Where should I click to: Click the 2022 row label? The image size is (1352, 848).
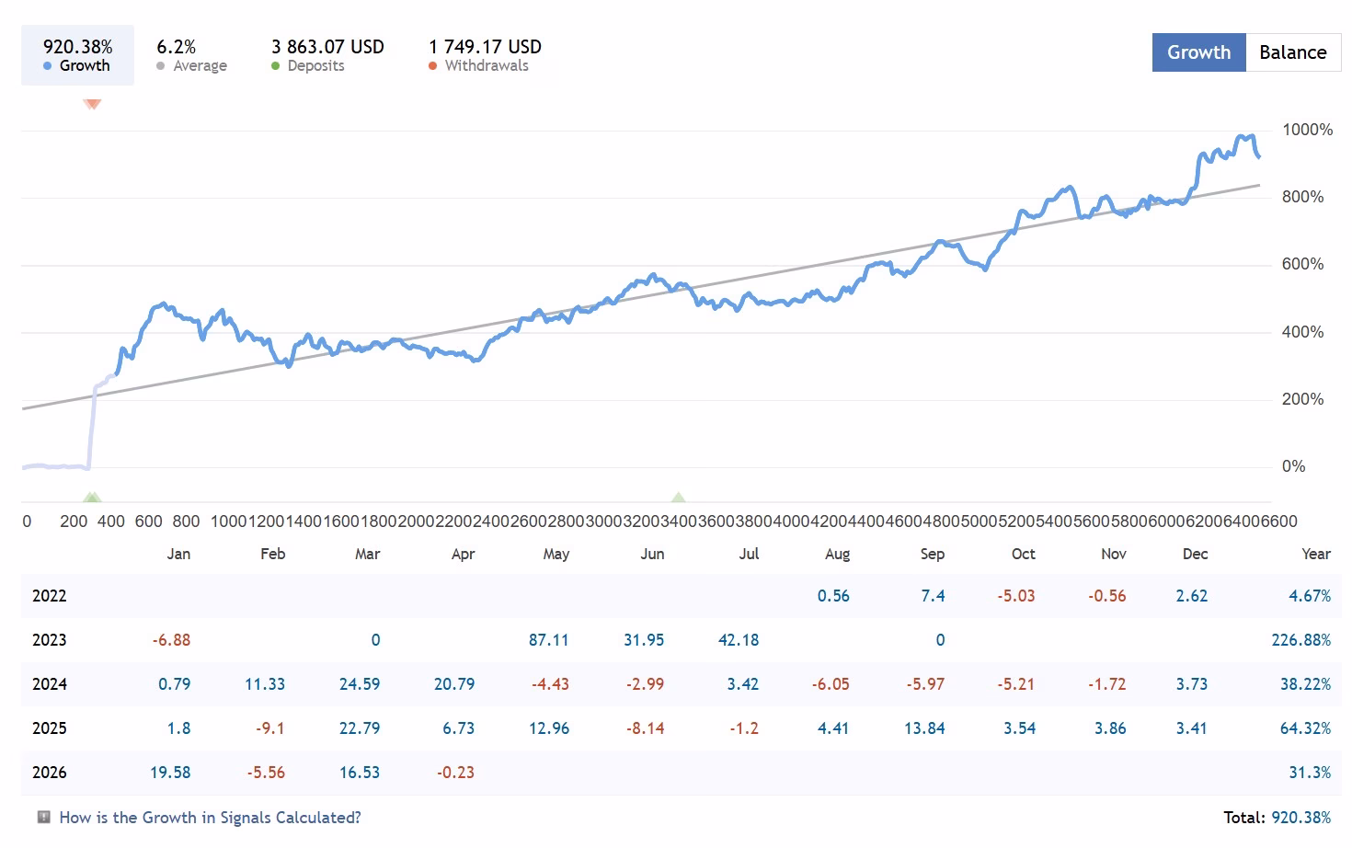[x=50, y=596]
